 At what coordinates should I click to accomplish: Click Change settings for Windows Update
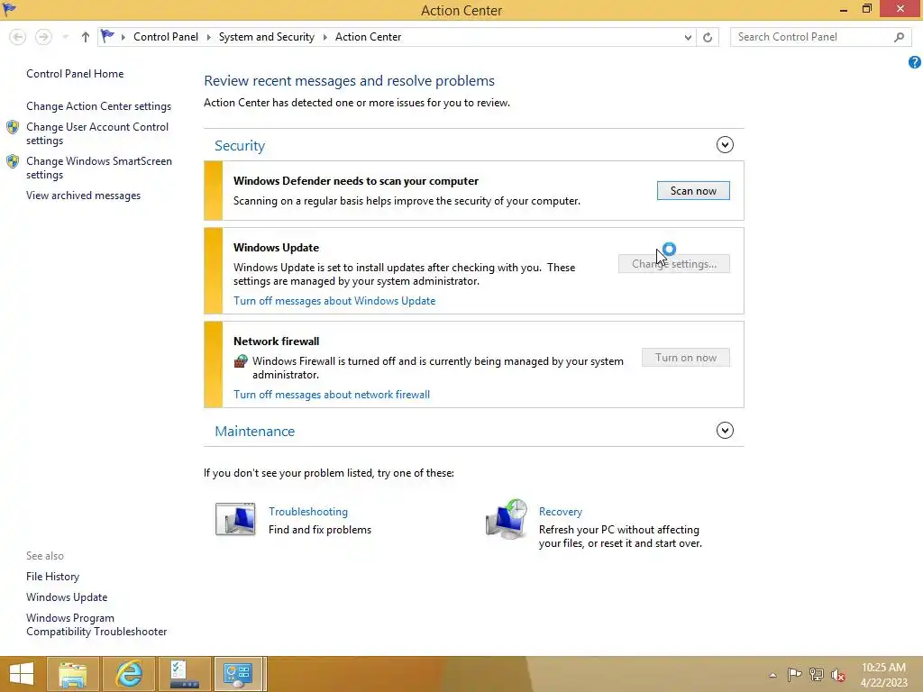tap(674, 264)
